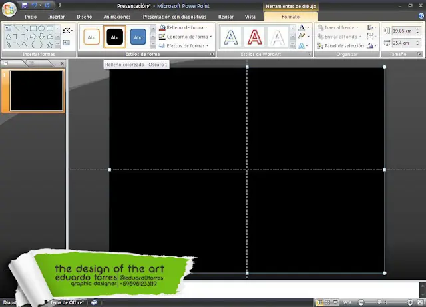Pick the triangle shape
Viewport: 426px width, 307px height.
(x=8, y=37)
